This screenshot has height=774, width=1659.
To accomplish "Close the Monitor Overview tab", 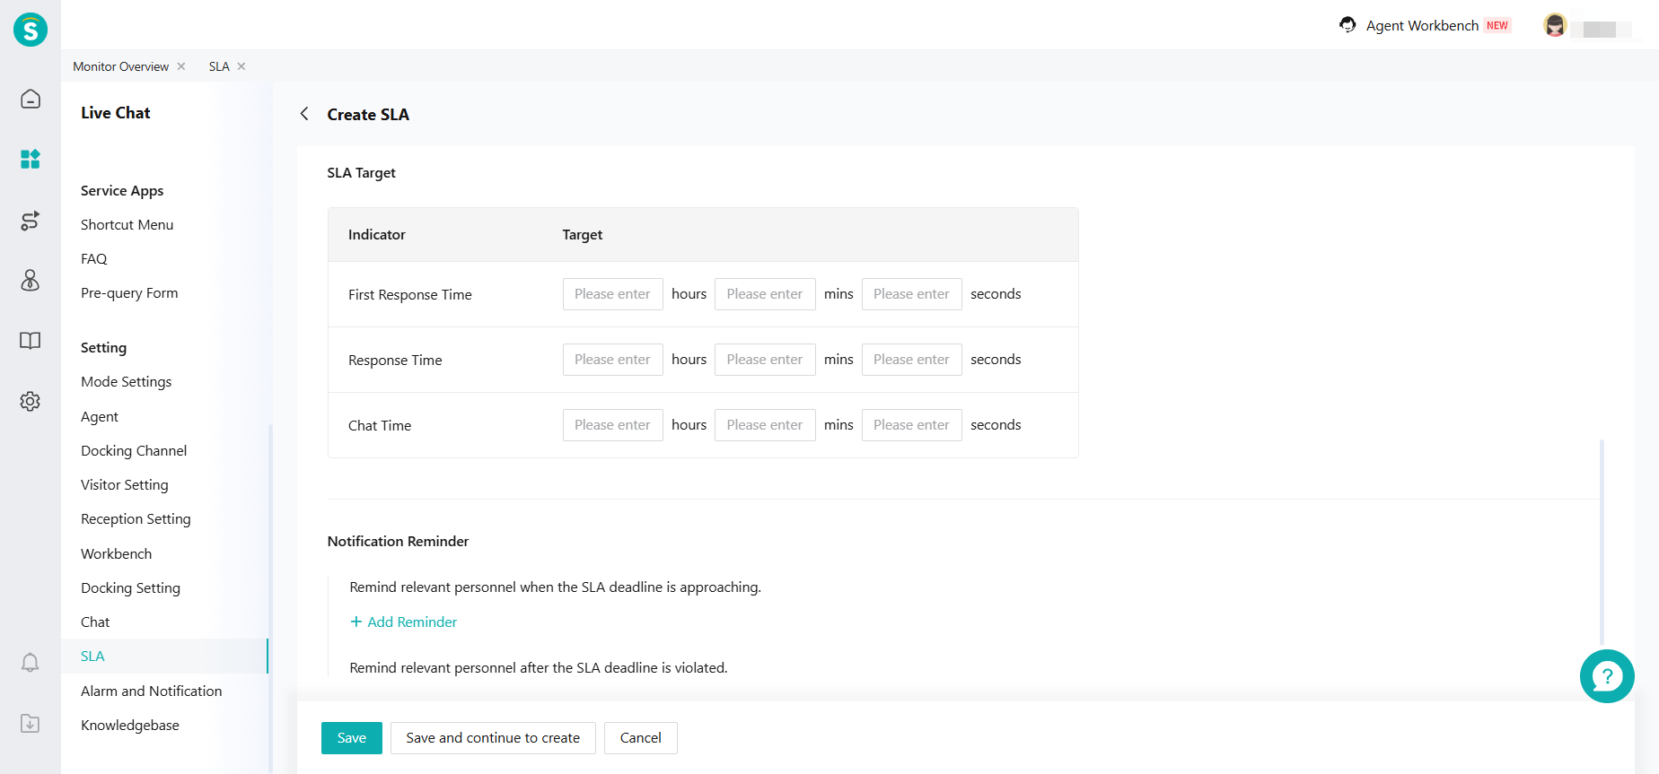I will [x=181, y=66].
